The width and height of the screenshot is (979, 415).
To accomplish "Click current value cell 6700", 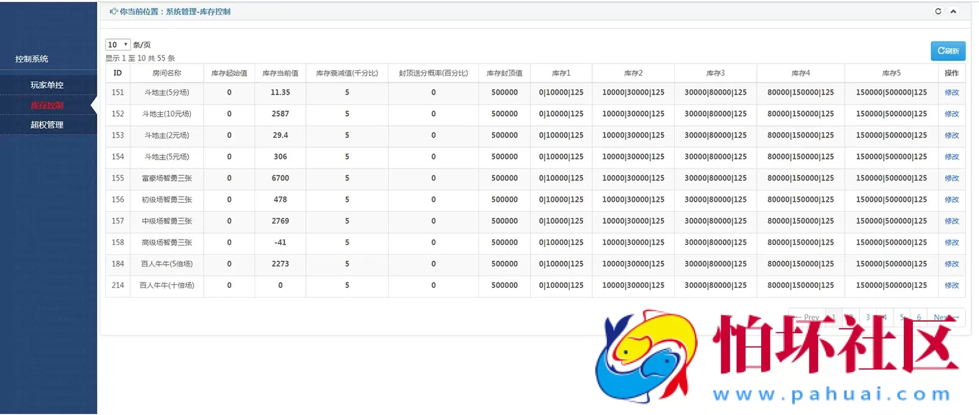I will [x=280, y=178].
